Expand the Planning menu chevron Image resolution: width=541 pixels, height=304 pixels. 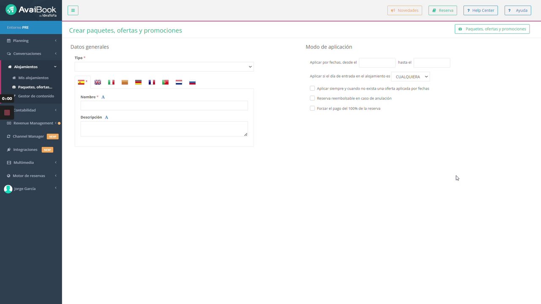click(56, 41)
